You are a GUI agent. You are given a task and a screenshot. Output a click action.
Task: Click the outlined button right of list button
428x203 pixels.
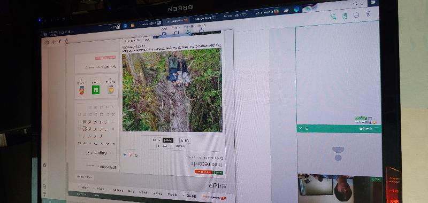pyautogui.click(x=185, y=140)
